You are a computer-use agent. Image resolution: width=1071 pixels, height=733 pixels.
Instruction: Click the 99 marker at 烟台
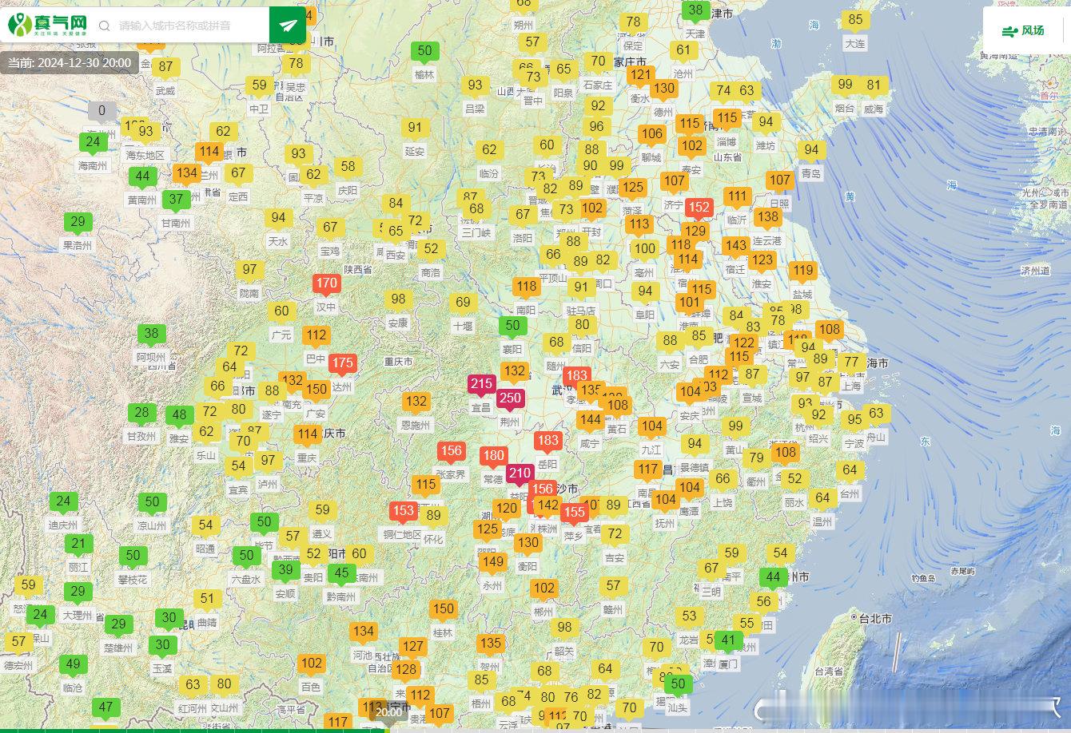[845, 85]
